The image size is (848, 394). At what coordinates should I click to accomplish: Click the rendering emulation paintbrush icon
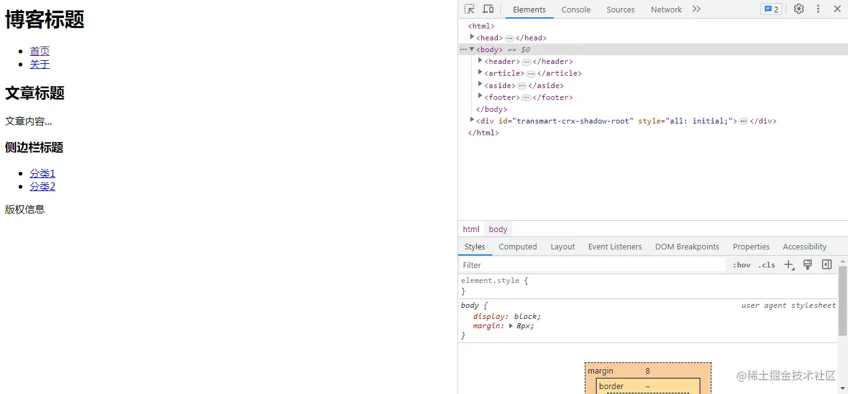pos(808,265)
